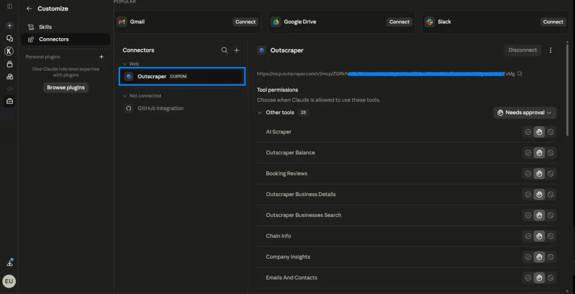
Task: Click the tool permissions panel scrollbar
Action: point(567,90)
